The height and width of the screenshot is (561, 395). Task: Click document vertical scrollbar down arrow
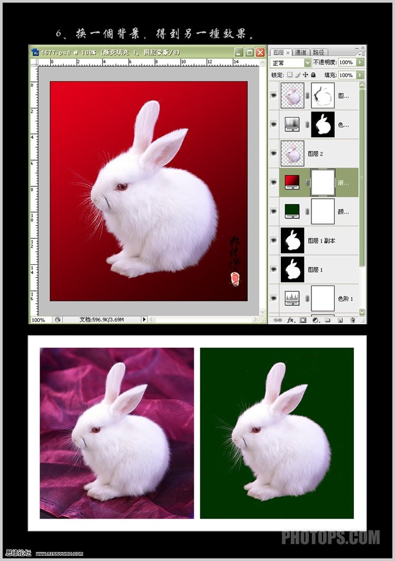(263, 311)
